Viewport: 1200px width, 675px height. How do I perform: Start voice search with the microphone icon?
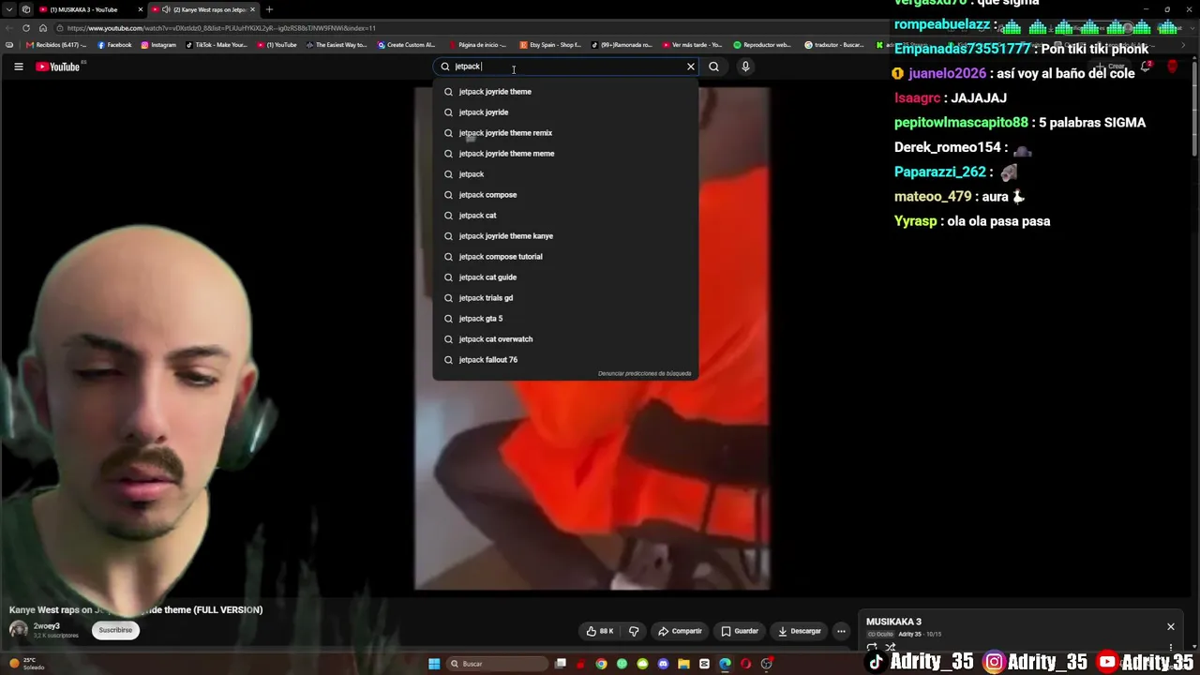point(745,67)
